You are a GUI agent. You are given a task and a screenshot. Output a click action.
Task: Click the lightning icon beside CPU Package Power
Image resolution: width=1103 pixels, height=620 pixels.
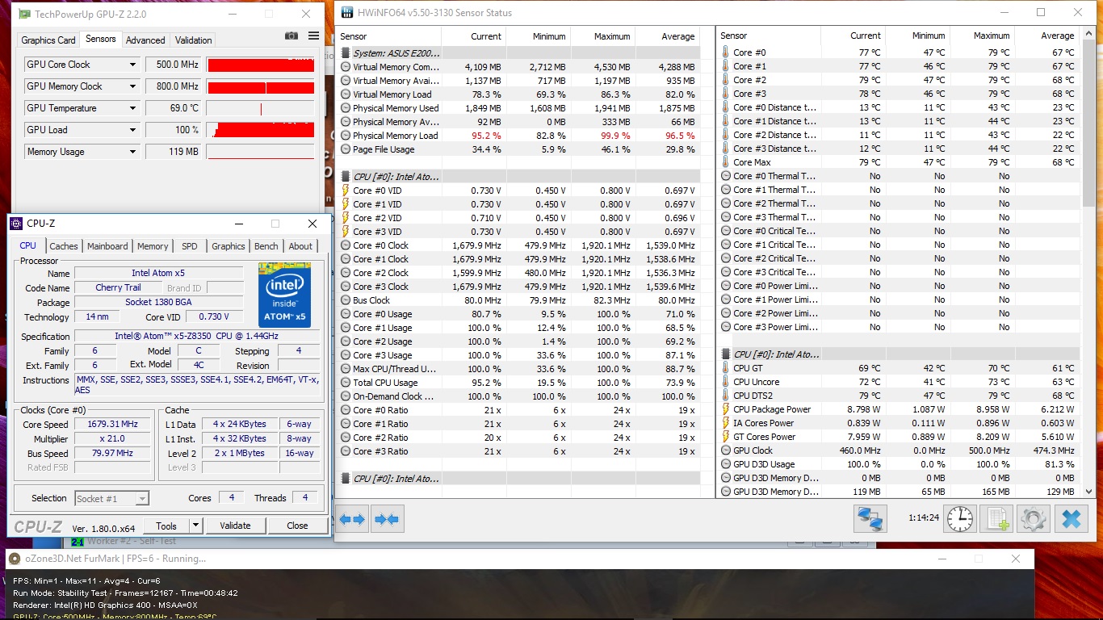pyautogui.click(x=725, y=409)
